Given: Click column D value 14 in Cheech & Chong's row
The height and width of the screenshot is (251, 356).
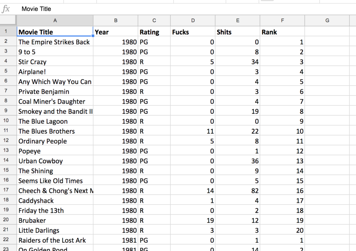Looking at the screenshot, I should click(x=193, y=191).
